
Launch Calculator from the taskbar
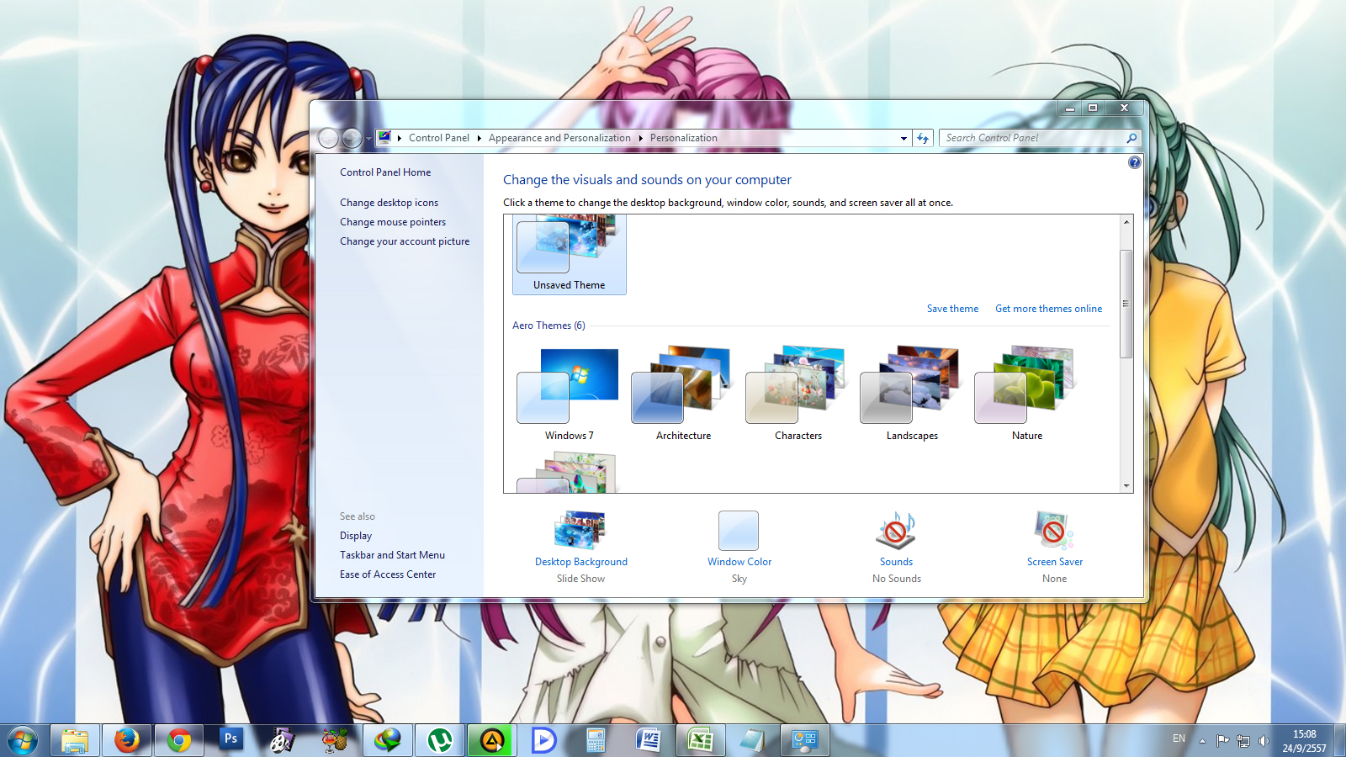pos(596,740)
